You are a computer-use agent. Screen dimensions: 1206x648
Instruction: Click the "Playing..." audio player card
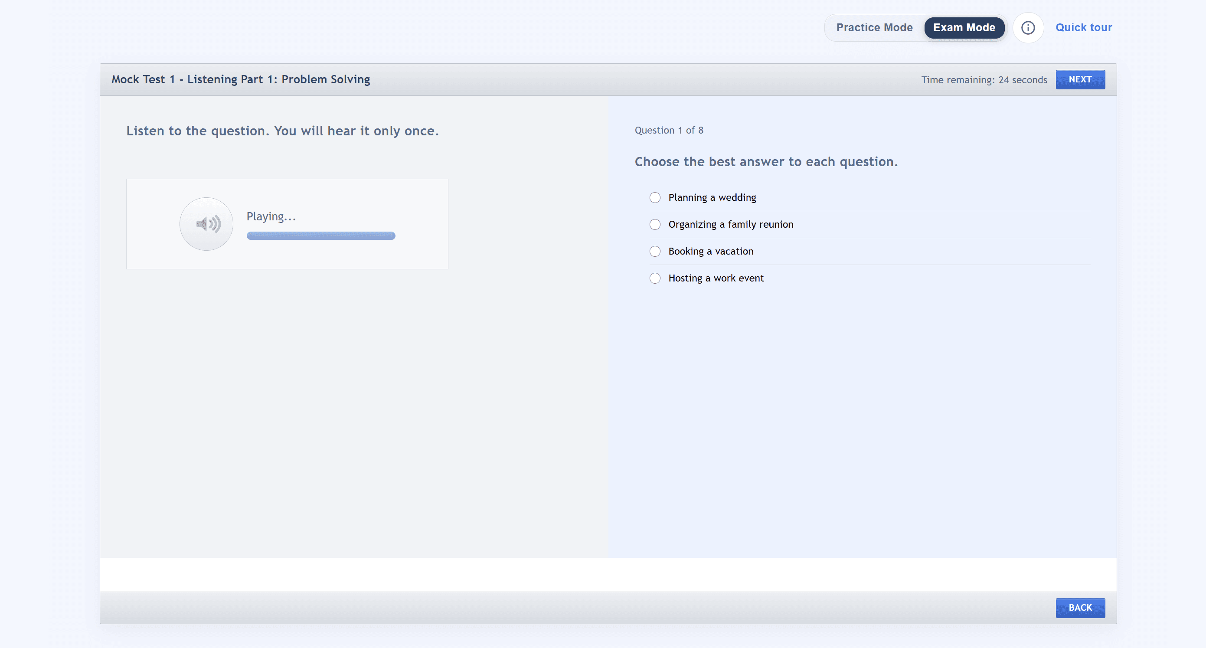click(287, 224)
